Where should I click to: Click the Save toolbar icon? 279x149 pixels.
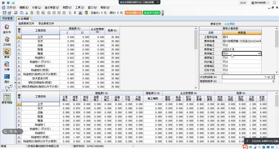(x=5, y=13)
